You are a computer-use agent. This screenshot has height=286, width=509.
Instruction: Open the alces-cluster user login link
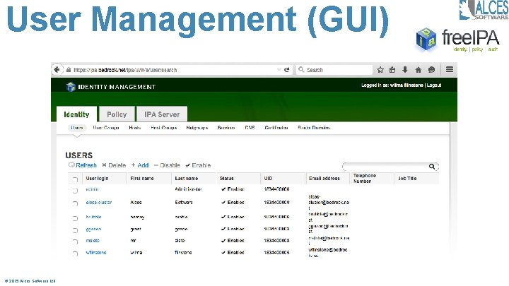point(99,203)
